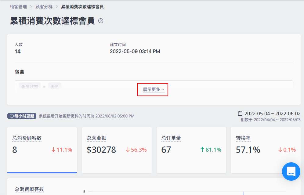Click the calendar icon by date range
This screenshot has height=195, width=304.
click(240, 114)
